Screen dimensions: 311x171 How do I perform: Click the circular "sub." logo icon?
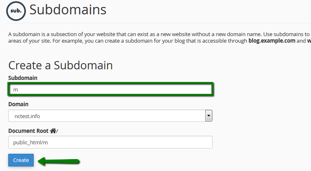coord(16,11)
